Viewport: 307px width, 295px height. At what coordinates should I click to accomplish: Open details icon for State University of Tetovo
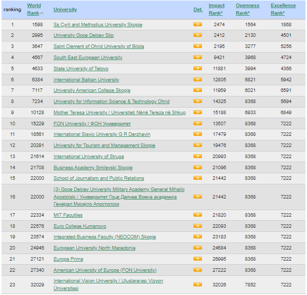(x=197, y=69)
